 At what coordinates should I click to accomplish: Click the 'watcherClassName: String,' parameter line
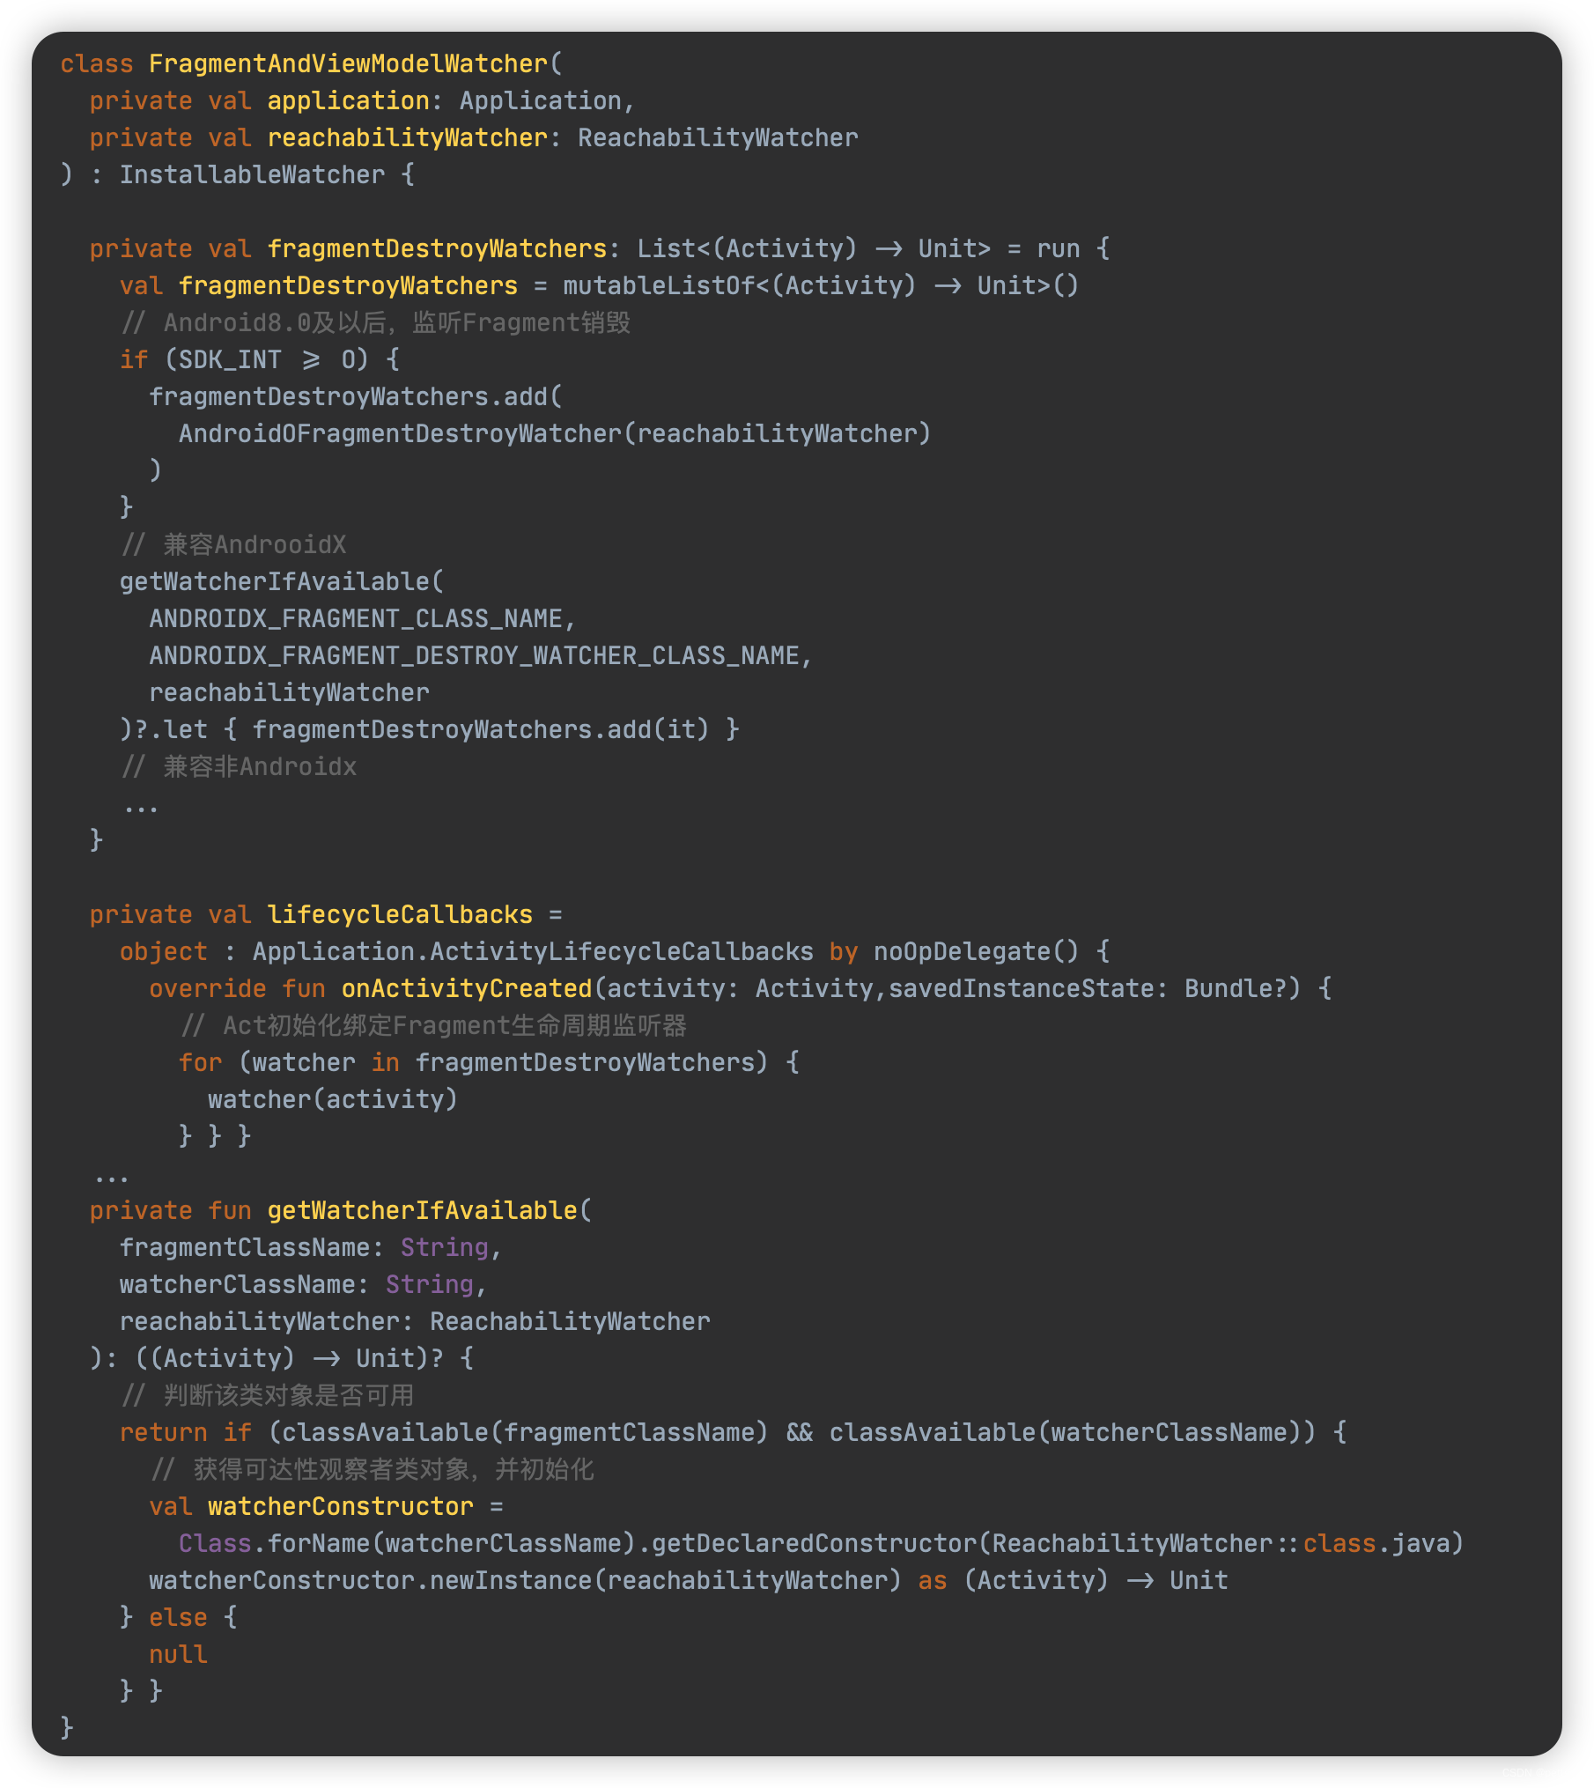[x=304, y=1285]
